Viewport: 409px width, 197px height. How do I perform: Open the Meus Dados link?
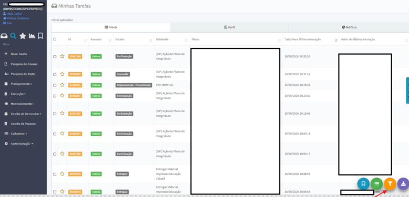(12, 14)
